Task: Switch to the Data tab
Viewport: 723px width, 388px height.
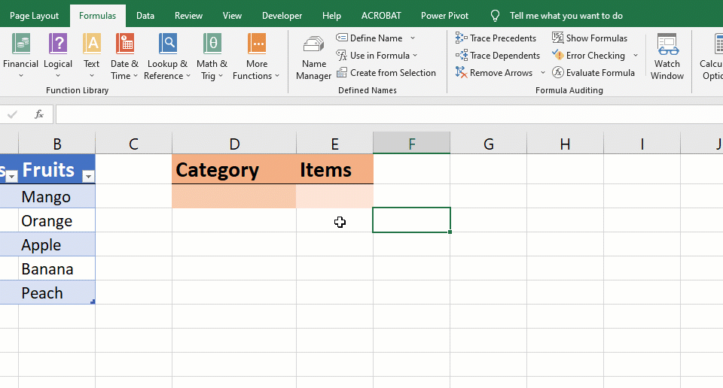Action: (145, 16)
